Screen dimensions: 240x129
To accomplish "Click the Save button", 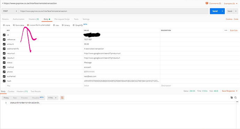I will click(230, 11).
